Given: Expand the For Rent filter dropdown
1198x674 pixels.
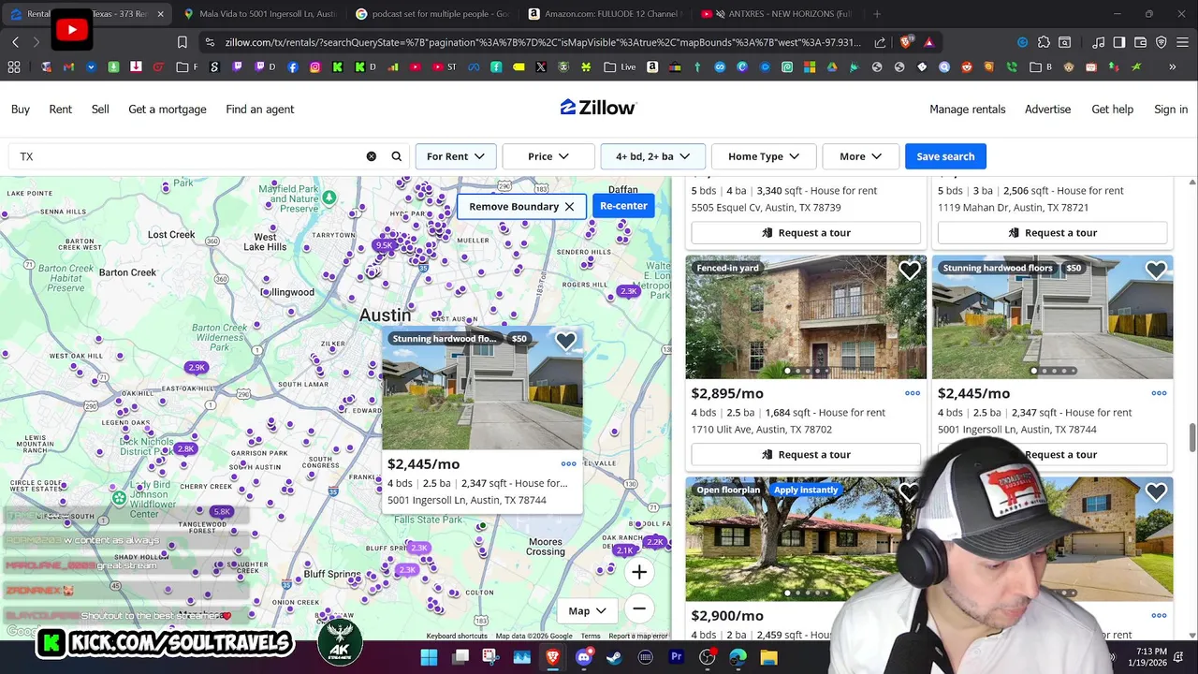Looking at the screenshot, I should pyautogui.click(x=455, y=156).
